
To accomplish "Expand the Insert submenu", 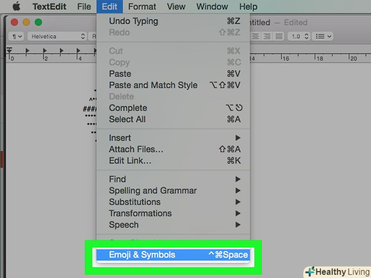I will (173, 138).
